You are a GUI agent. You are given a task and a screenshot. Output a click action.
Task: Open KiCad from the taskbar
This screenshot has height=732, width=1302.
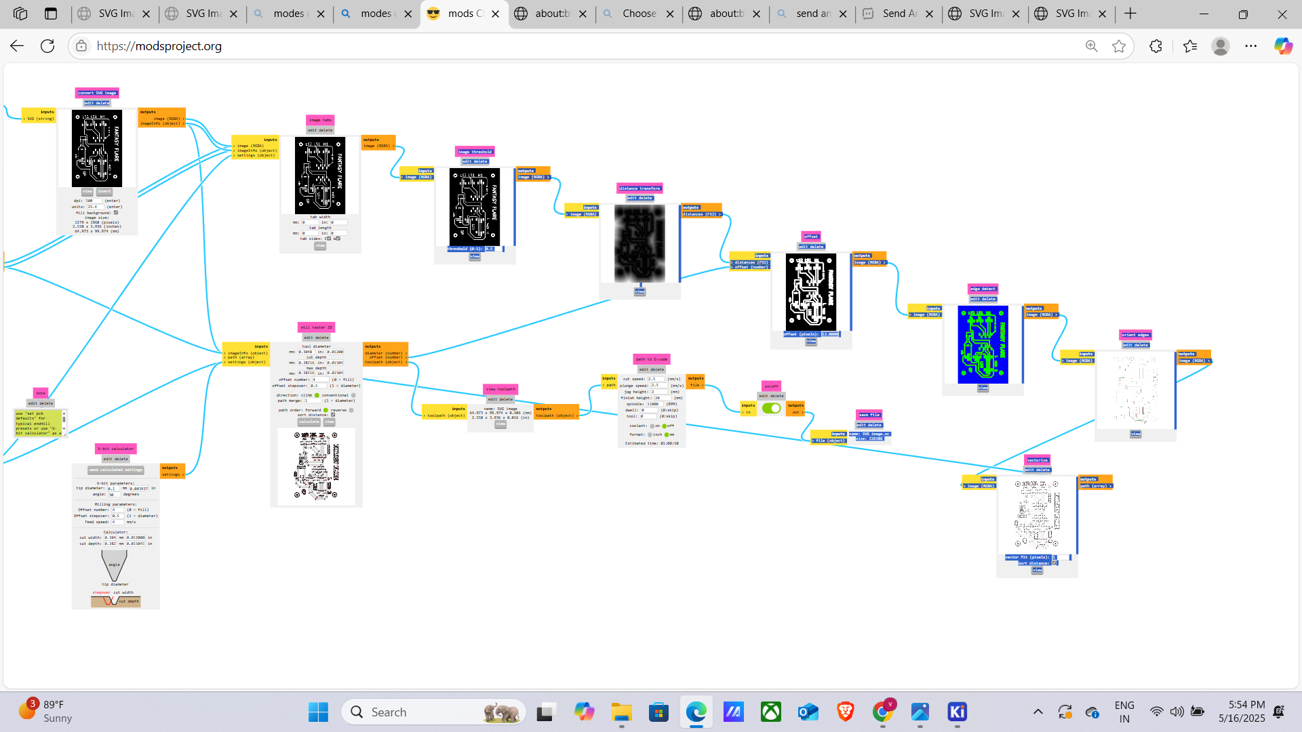tap(957, 712)
